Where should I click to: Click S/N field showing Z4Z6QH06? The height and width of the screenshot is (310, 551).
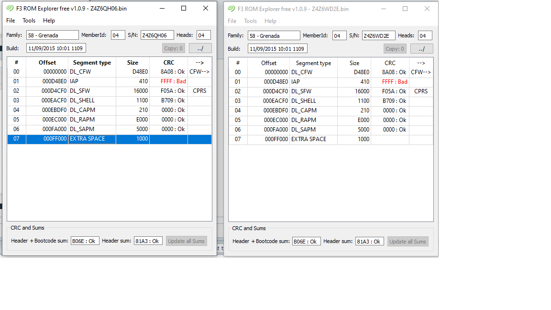(157, 35)
